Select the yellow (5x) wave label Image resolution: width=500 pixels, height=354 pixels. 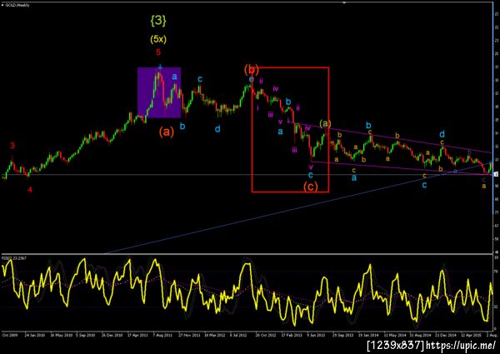pyautogui.click(x=158, y=39)
